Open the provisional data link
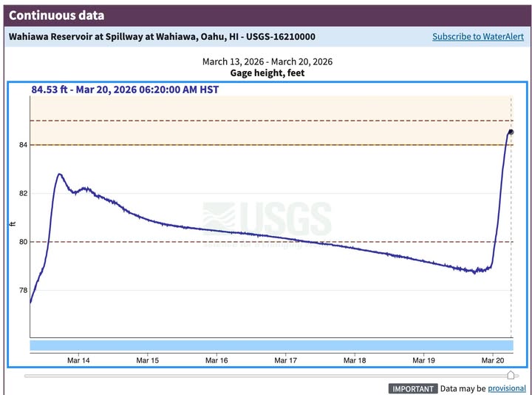 (507, 388)
